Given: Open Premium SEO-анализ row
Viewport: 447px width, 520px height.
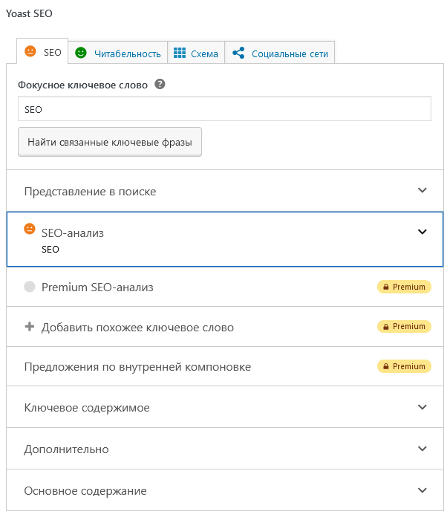Looking at the screenshot, I should tap(225, 287).
